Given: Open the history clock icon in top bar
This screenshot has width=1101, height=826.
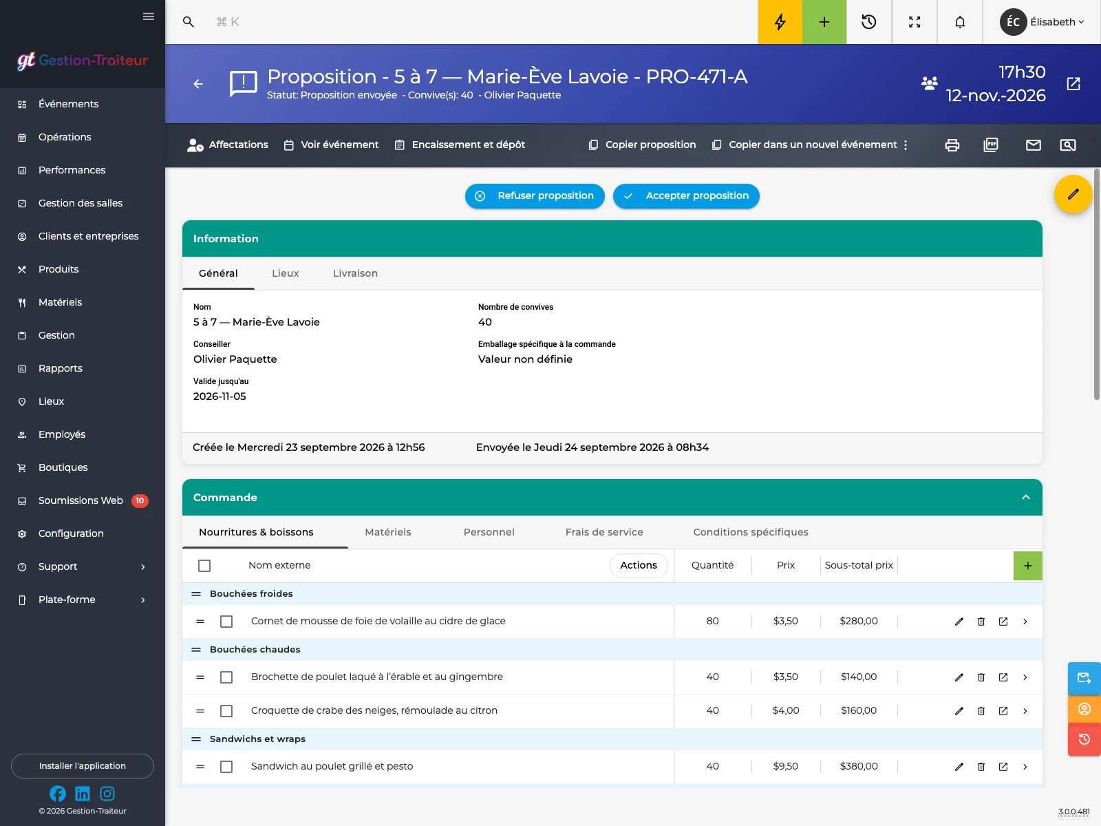Looking at the screenshot, I should point(869,22).
